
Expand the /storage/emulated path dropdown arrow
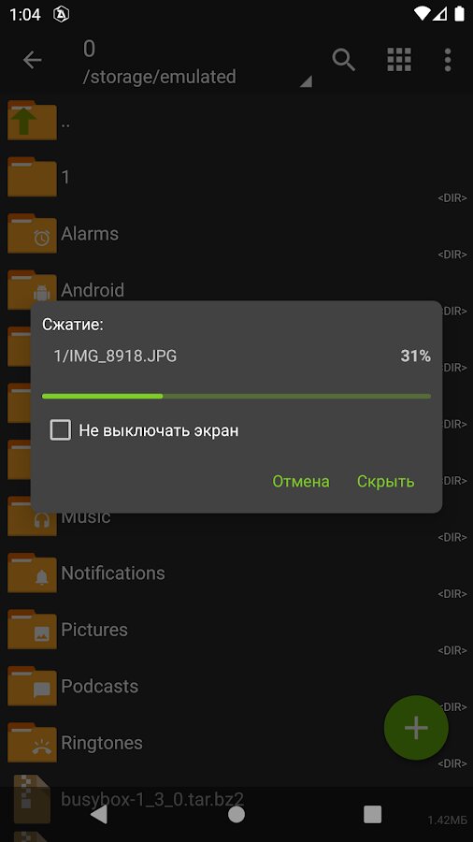306,81
